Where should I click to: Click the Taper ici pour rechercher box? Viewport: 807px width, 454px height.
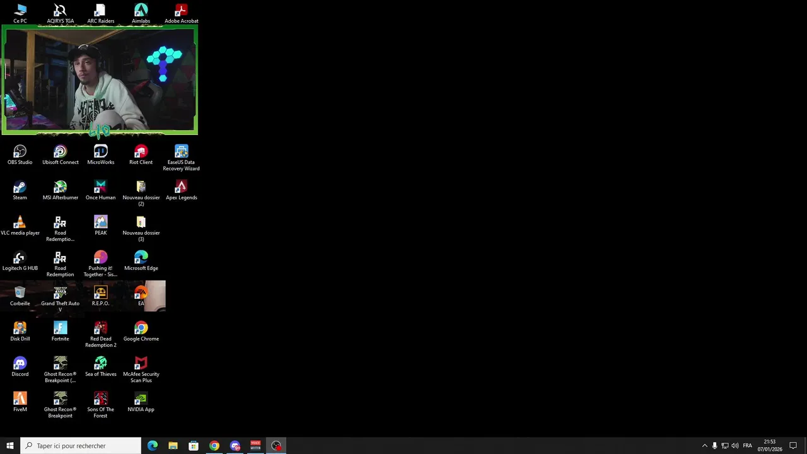tap(81, 446)
